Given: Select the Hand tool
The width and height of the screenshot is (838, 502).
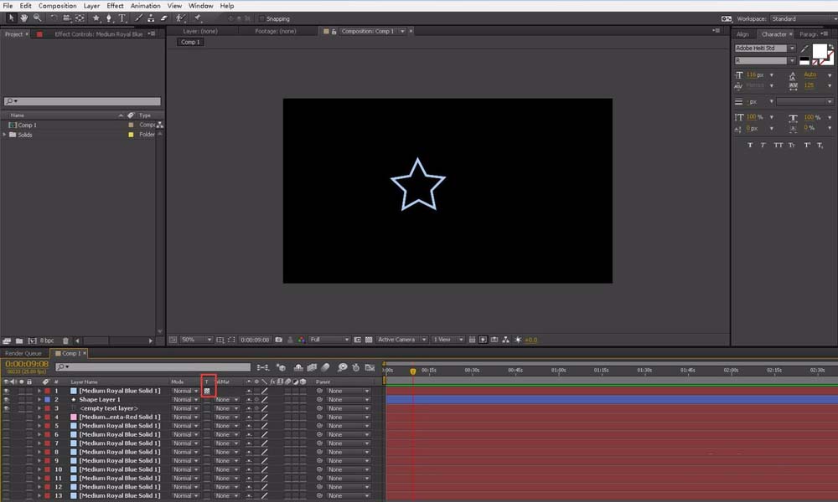Looking at the screenshot, I should pos(24,18).
